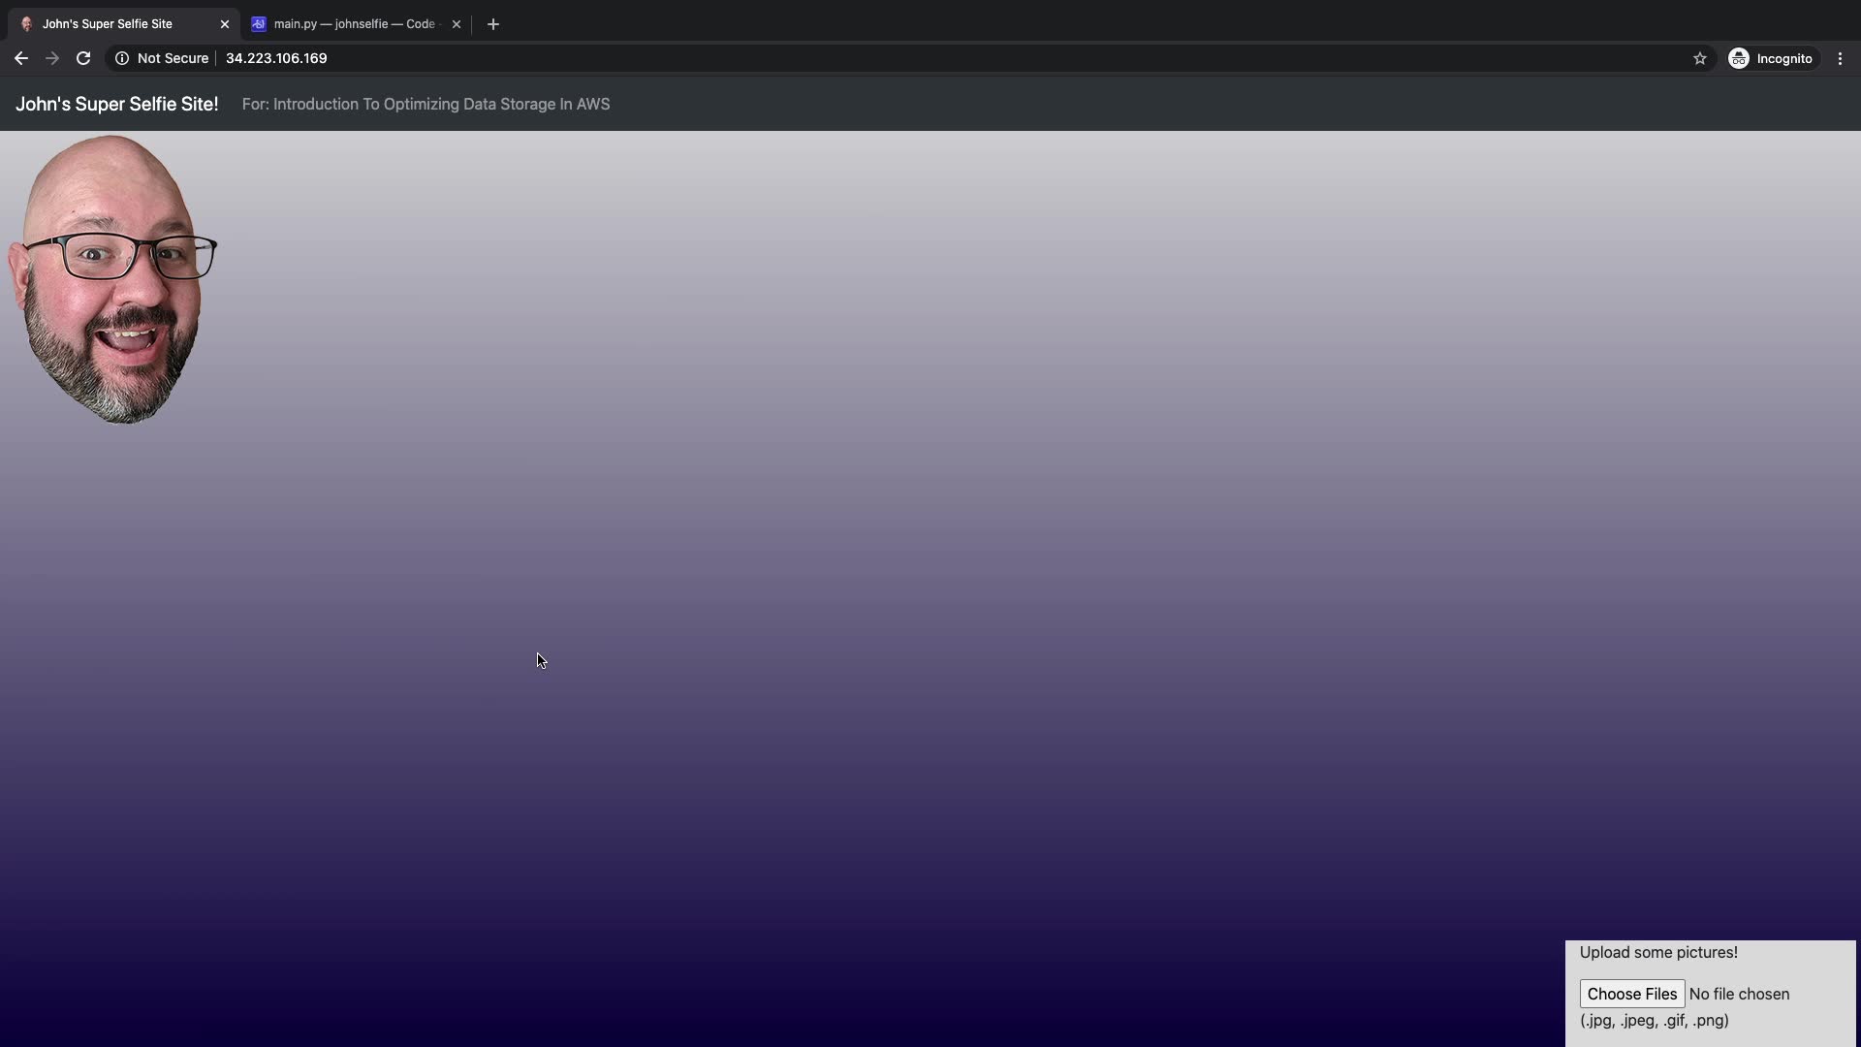Click the selfie photo of John
Viewport: 1861px width, 1047px height.
pos(111,279)
